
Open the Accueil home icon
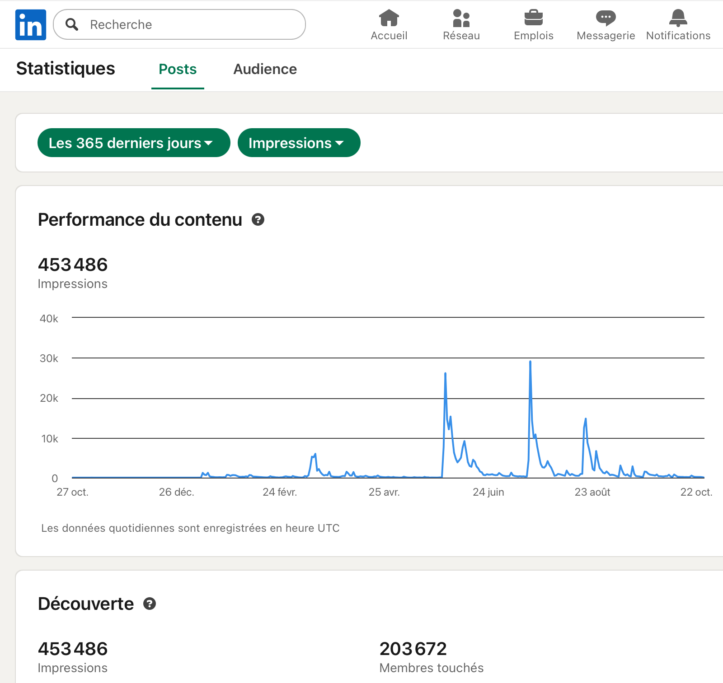389,19
